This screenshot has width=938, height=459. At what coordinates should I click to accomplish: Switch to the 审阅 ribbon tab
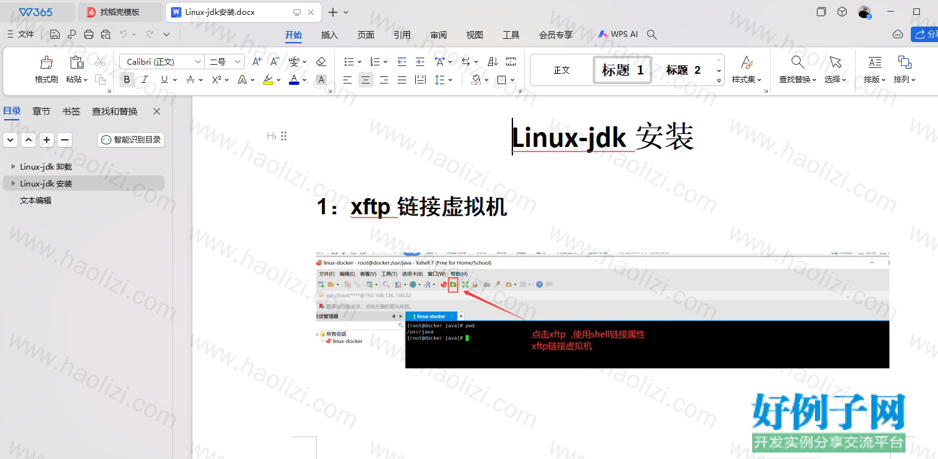coord(439,35)
